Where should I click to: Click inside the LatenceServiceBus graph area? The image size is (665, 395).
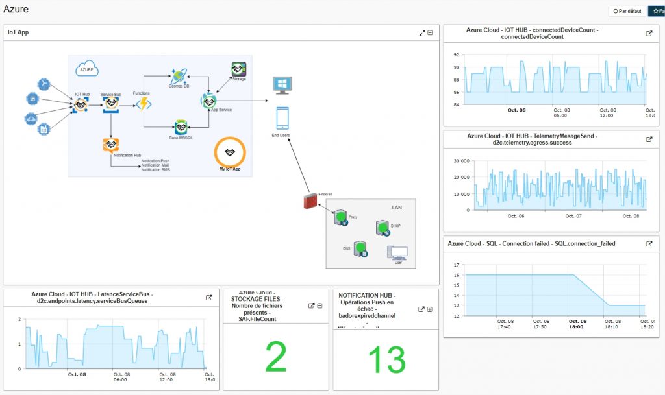(x=116, y=344)
